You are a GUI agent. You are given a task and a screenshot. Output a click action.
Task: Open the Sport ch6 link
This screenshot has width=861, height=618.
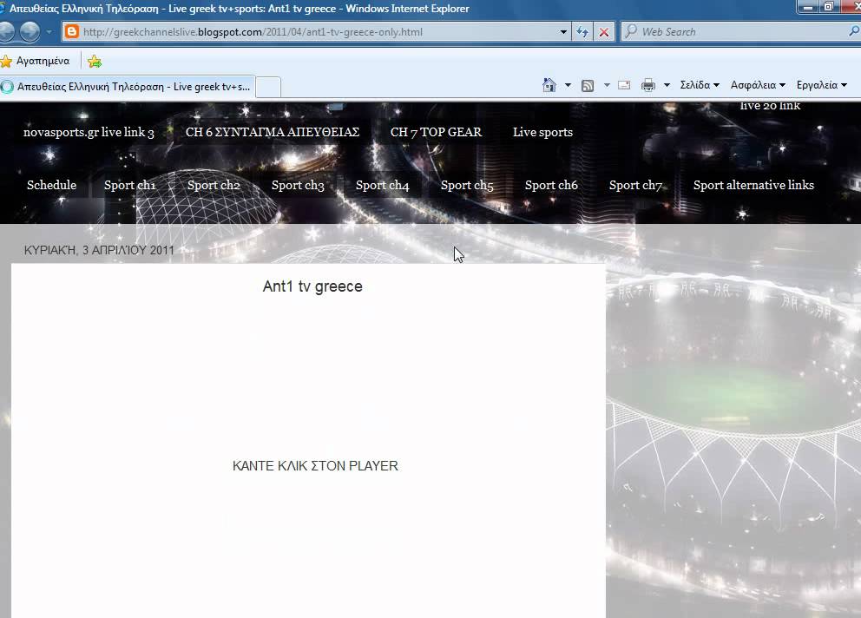point(551,185)
